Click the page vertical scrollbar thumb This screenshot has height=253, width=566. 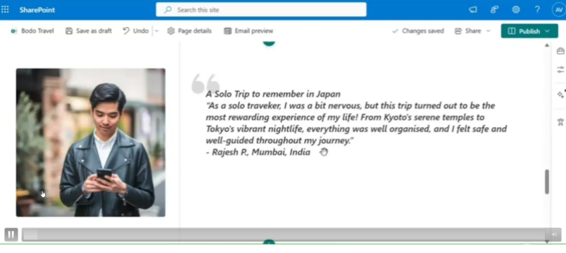coord(547,182)
